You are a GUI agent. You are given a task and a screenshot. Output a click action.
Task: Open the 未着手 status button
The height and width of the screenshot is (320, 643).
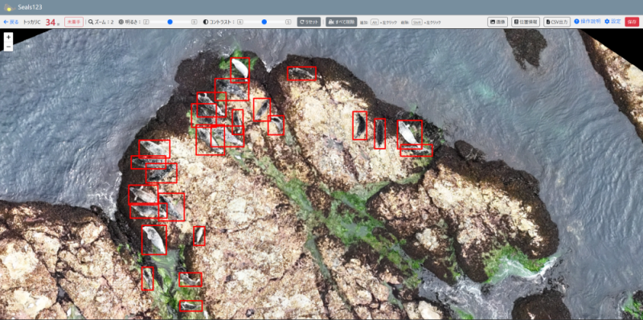[74, 23]
